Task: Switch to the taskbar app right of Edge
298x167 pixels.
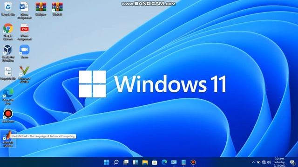Action: click(x=174, y=162)
